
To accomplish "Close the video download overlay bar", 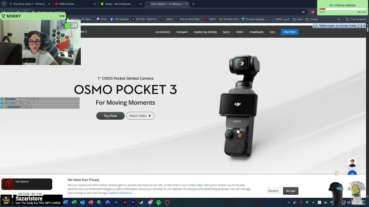I will point(364,26).
